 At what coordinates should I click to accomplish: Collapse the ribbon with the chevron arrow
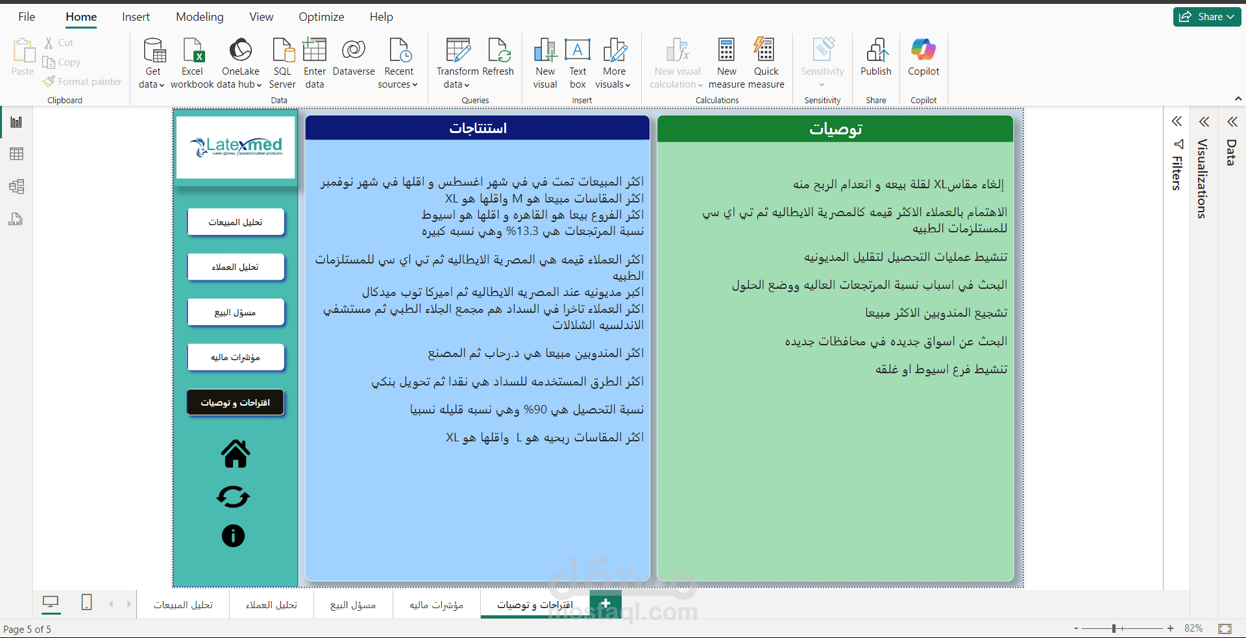[1238, 99]
